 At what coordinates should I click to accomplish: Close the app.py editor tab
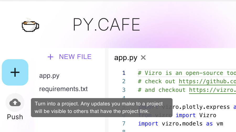click(143, 58)
